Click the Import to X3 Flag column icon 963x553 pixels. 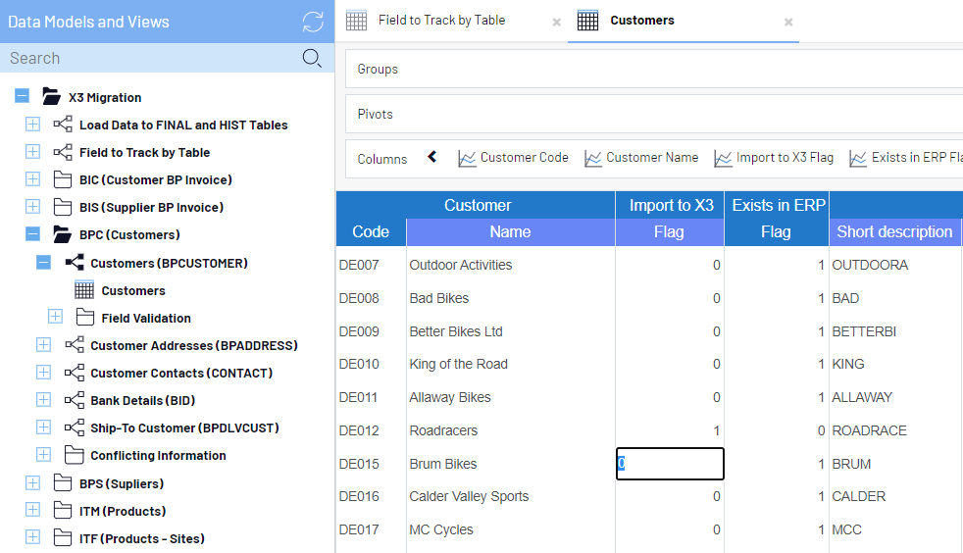pos(723,158)
